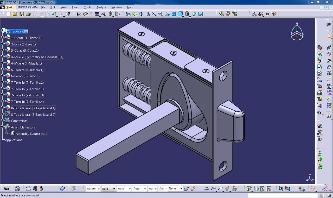The image size is (333, 198).
Task: Open the Formula f(x) tool
Action: [79, 14]
